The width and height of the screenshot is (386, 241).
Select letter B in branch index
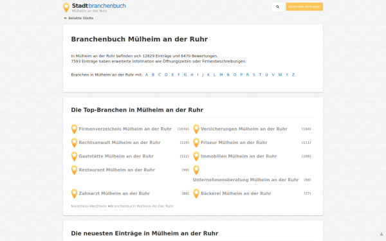tap(153, 75)
